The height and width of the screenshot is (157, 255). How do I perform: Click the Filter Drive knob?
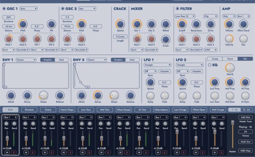pyautogui.click(x=210, y=24)
